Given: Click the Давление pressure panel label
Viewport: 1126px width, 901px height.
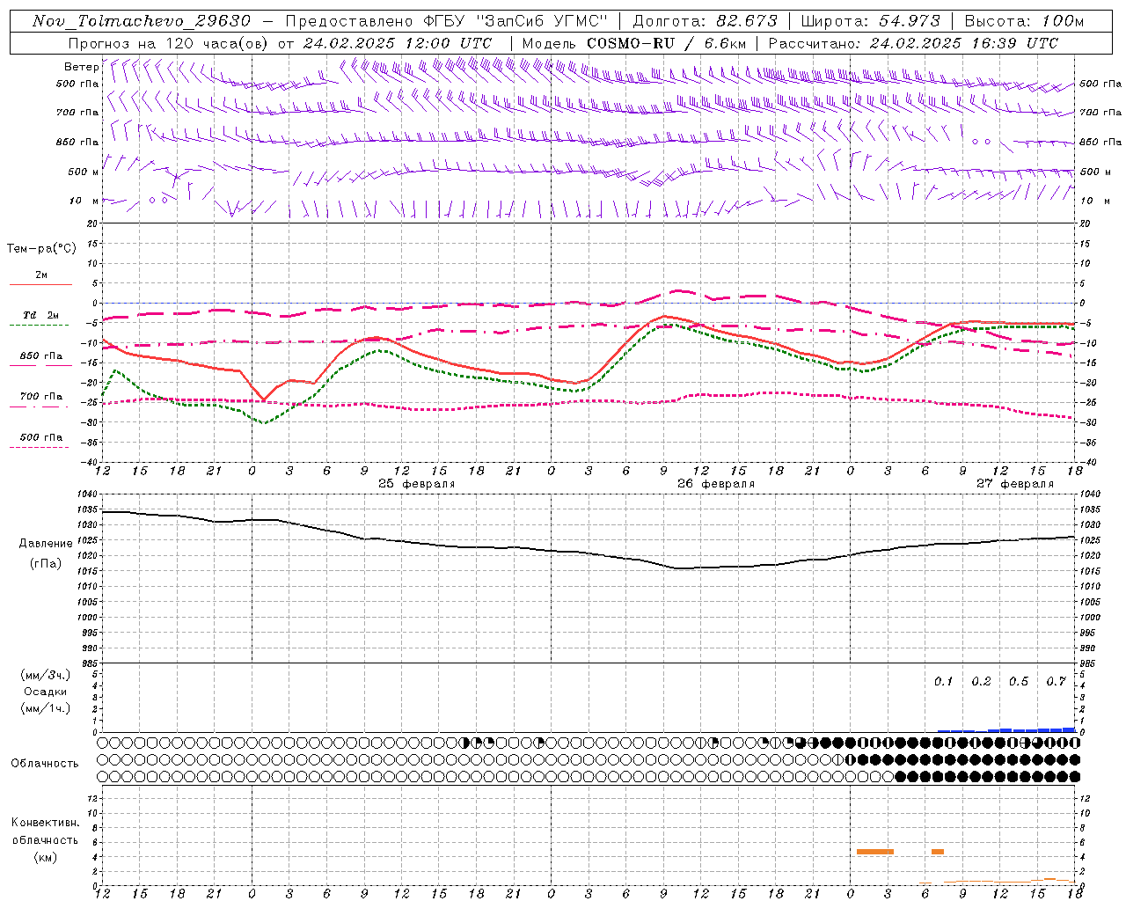Looking at the screenshot, I should [x=45, y=543].
